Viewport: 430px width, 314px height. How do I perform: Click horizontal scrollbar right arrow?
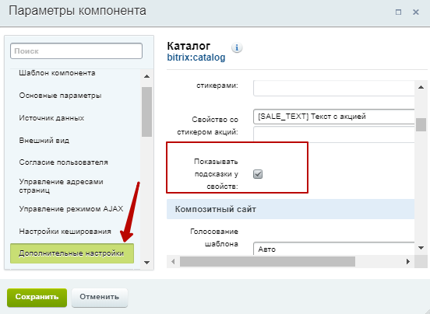(x=408, y=261)
